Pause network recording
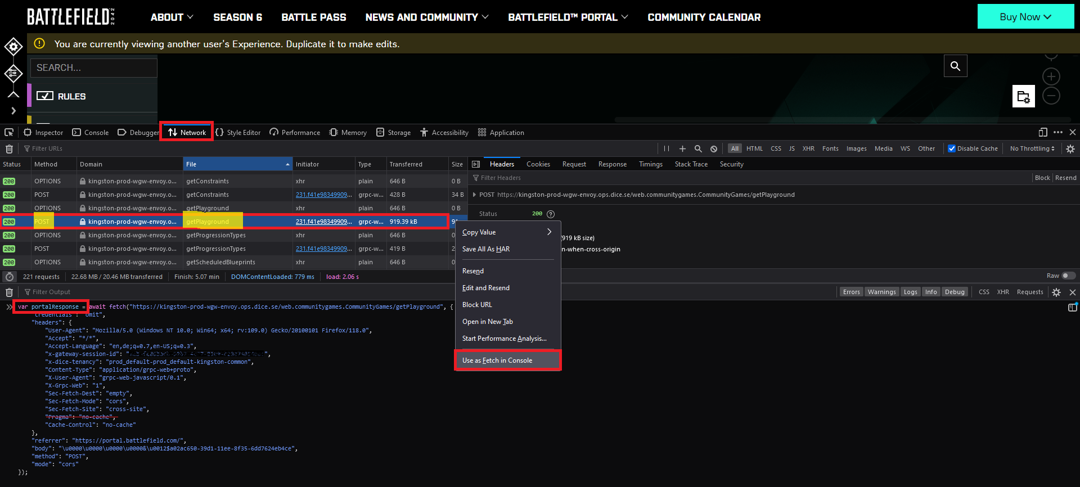The height and width of the screenshot is (487, 1080). click(667, 149)
